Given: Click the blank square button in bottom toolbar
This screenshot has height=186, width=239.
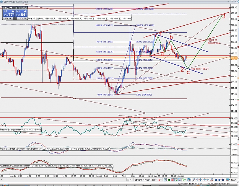Looking at the screenshot, I should coord(128,180).
